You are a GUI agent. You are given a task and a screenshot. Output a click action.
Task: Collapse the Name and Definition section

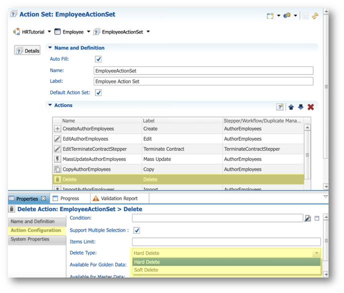[x=50, y=47]
